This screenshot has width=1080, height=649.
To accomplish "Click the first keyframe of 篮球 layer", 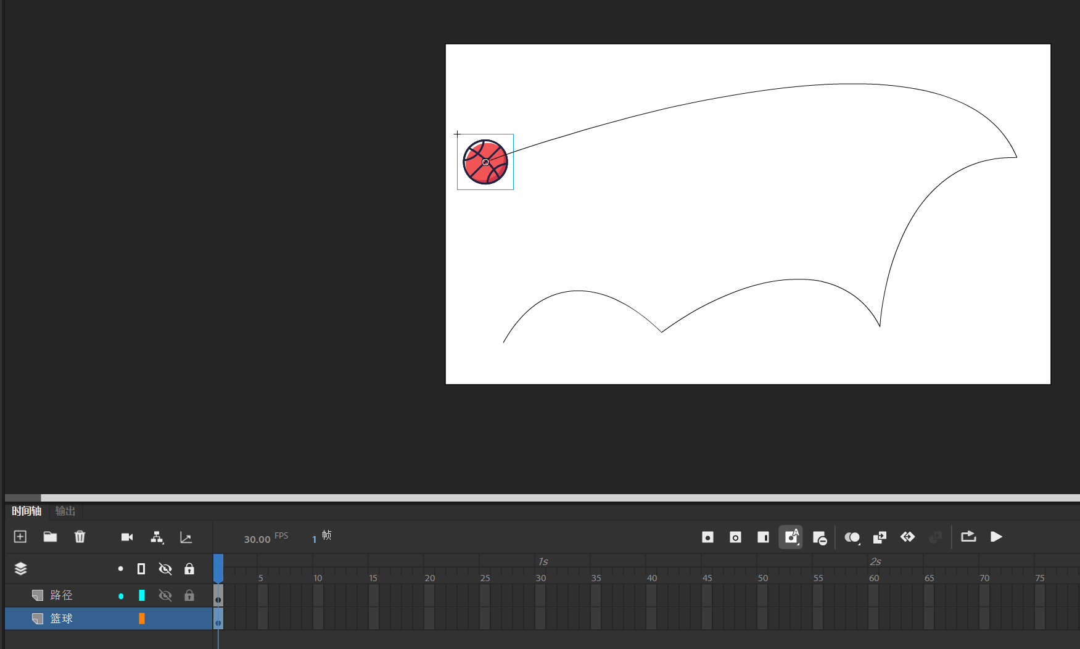I will [x=218, y=618].
